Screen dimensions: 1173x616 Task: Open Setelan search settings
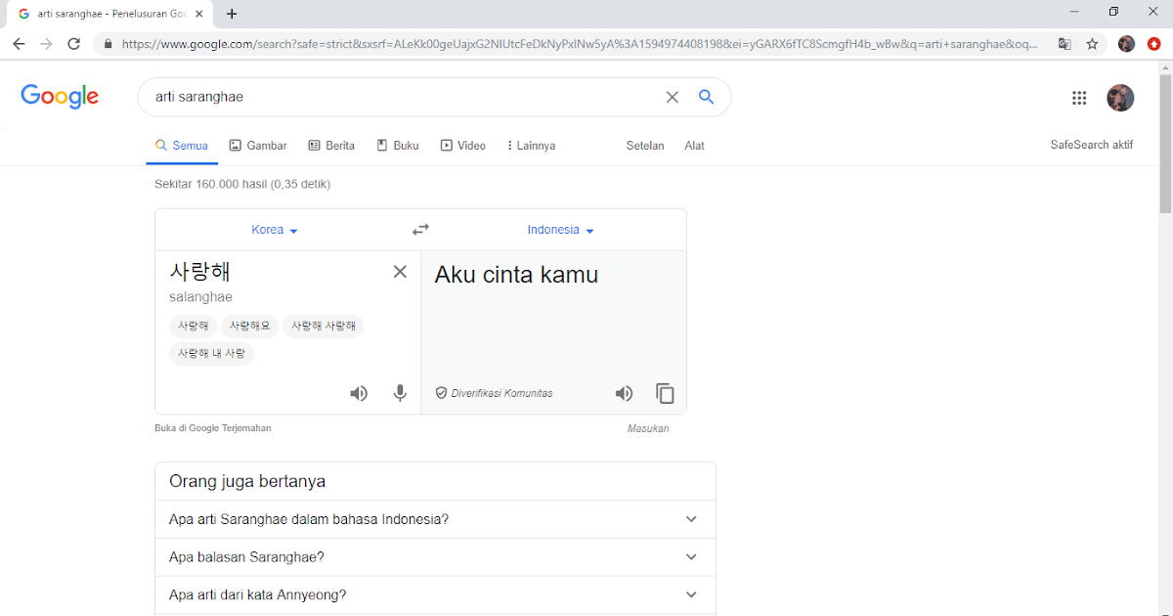[645, 146]
